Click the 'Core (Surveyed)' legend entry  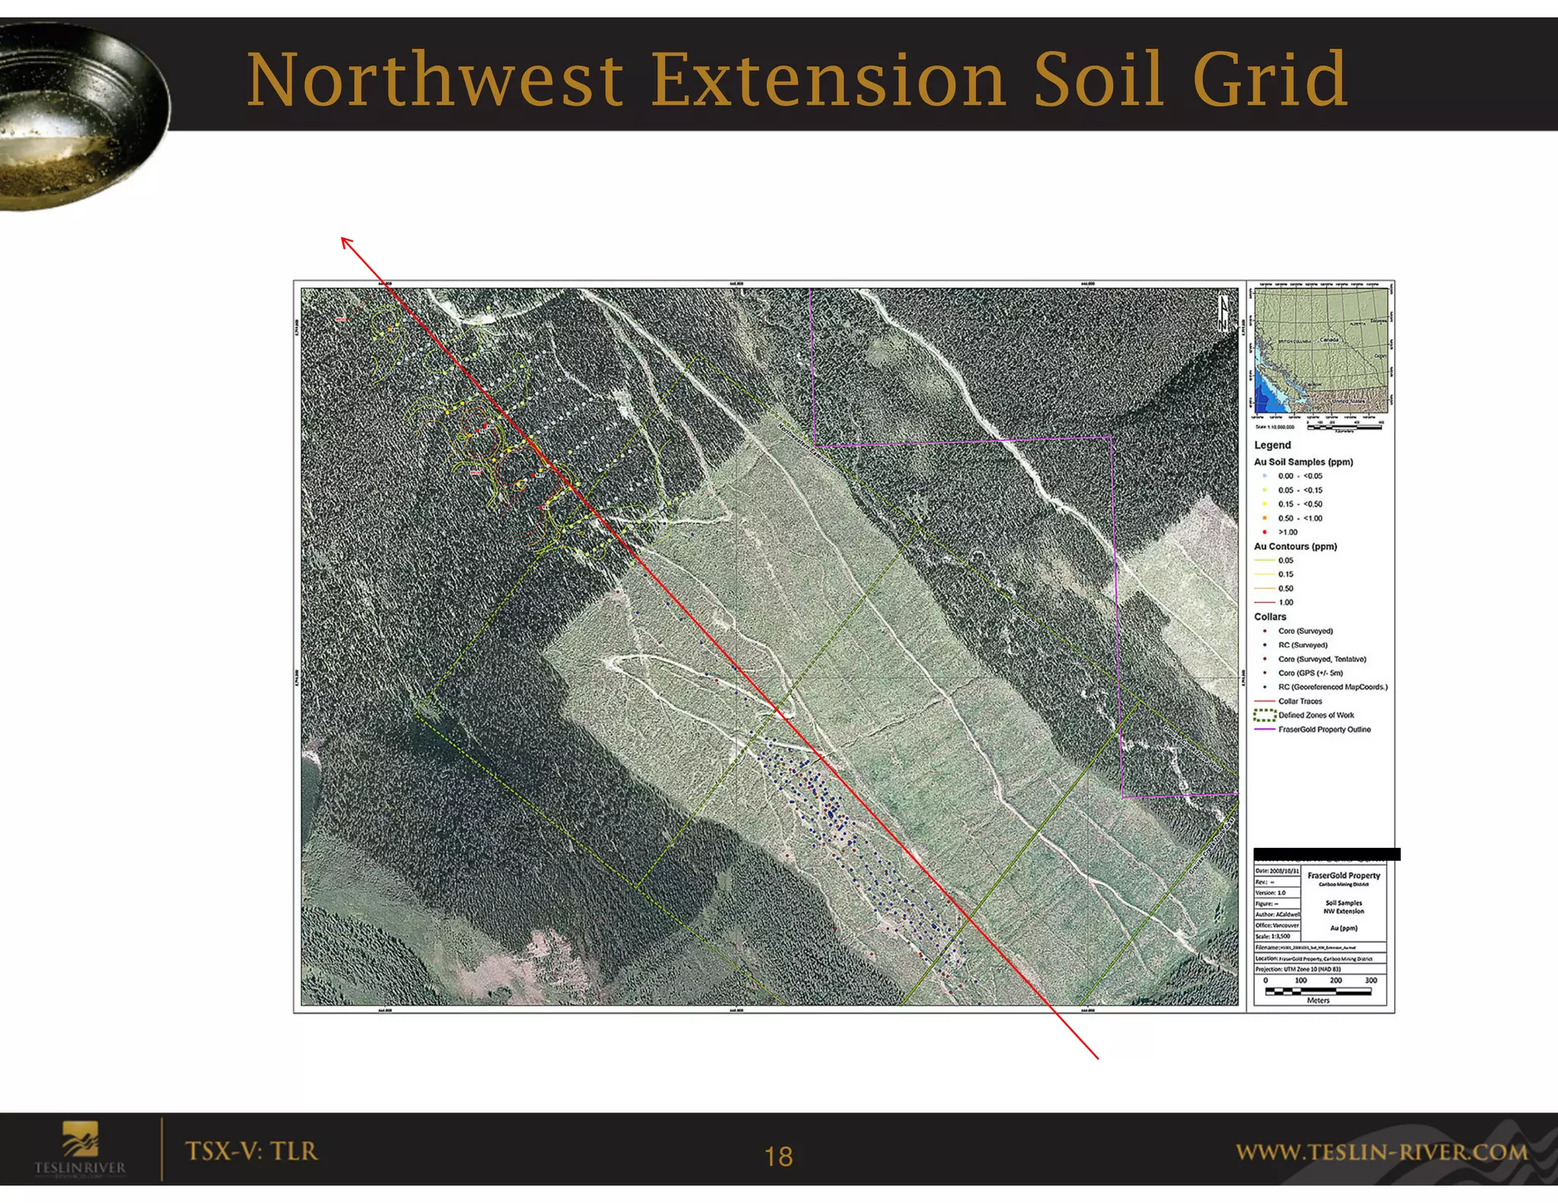click(x=1298, y=631)
